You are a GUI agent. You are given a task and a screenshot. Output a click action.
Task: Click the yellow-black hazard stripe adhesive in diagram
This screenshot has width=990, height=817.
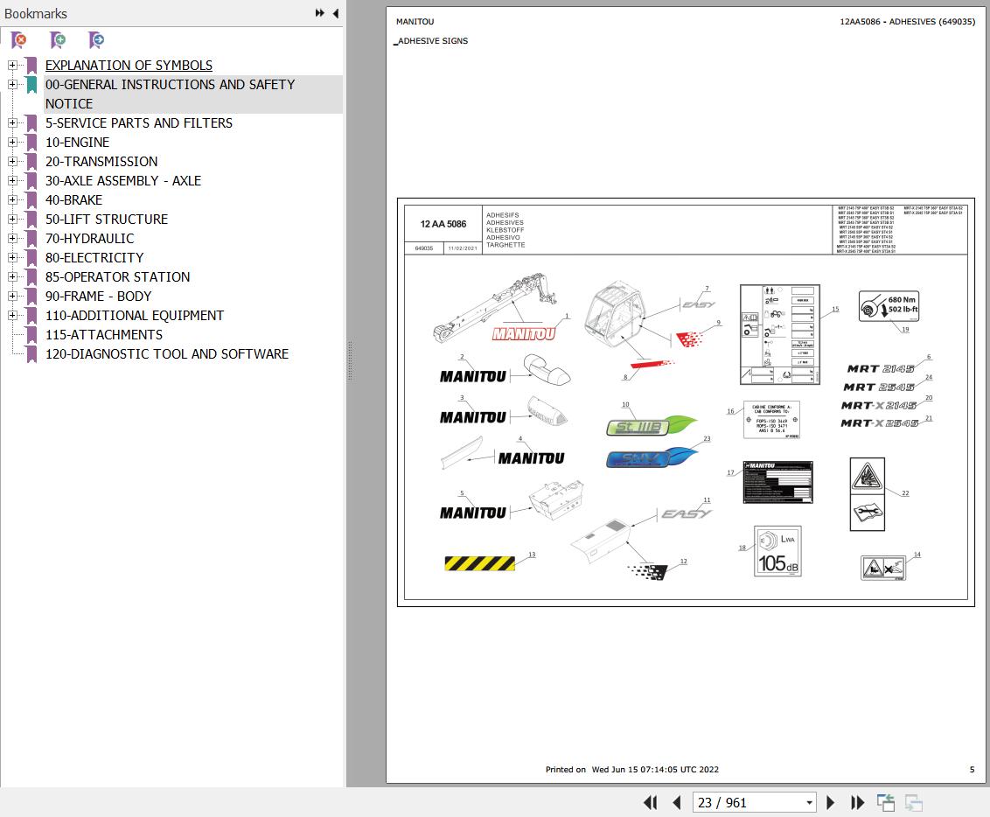480,563
